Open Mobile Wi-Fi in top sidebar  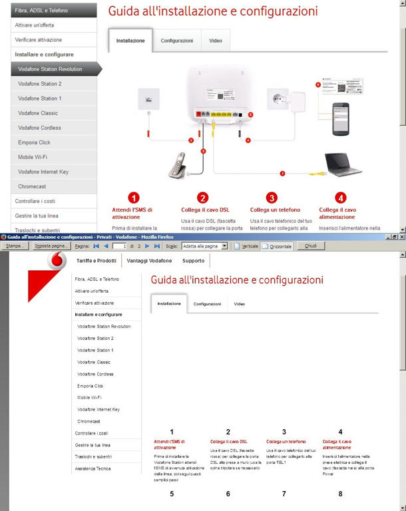tap(54, 157)
